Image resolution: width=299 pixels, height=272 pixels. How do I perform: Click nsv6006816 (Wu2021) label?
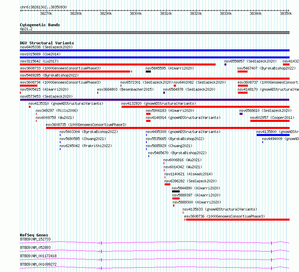pyautogui.click(x=182, y=160)
